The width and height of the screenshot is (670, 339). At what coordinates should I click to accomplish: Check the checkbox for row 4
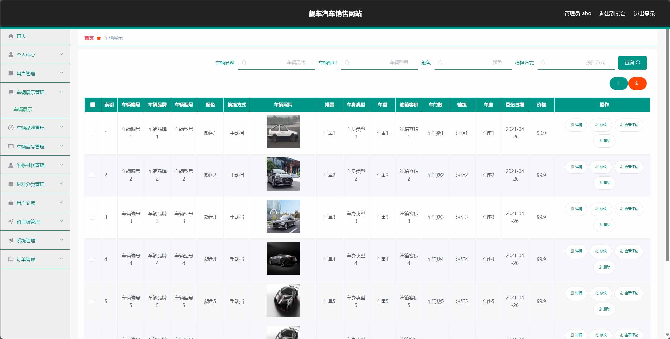tap(92, 259)
